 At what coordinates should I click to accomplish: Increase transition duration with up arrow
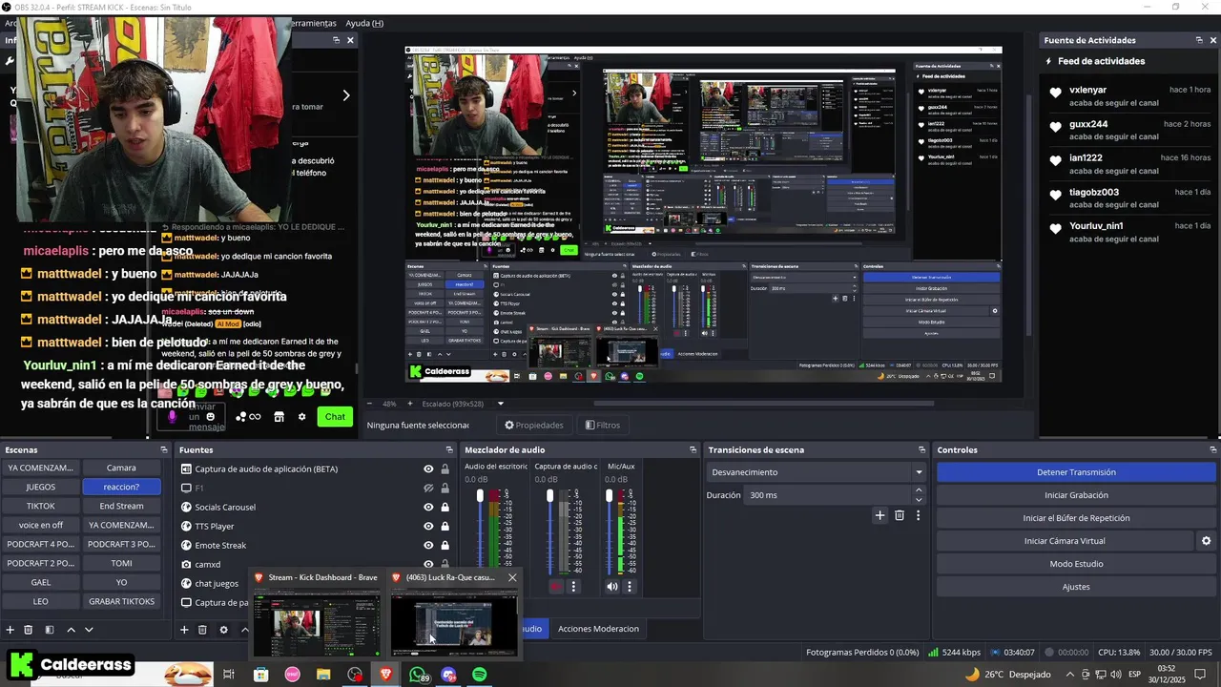tap(919, 490)
